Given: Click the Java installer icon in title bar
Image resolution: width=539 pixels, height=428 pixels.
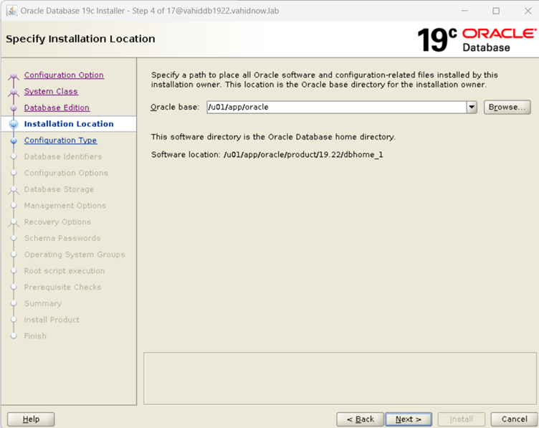Looking at the screenshot, I should [11, 11].
